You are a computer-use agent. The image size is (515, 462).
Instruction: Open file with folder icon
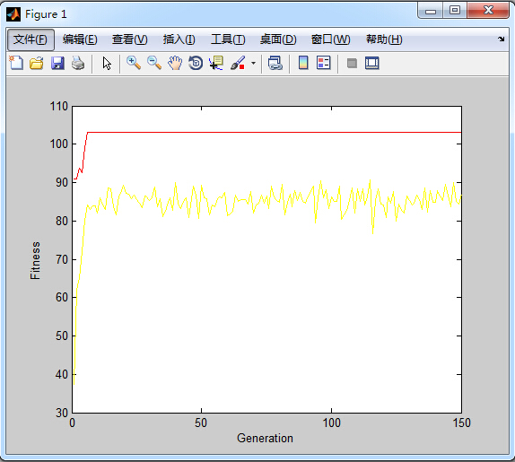pyautogui.click(x=37, y=63)
